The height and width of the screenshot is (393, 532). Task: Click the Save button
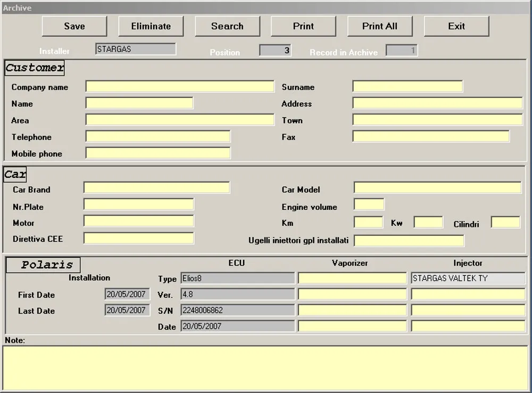coord(74,26)
